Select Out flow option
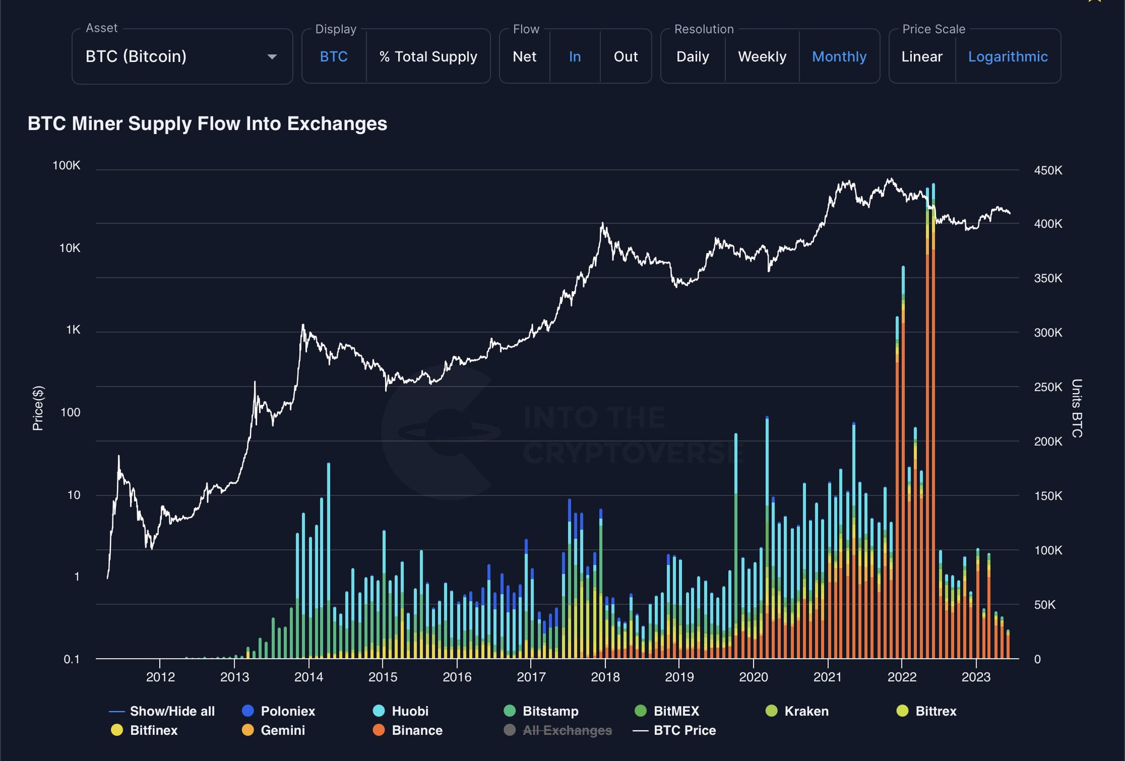The height and width of the screenshot is (761, 1125). (x=626, y=57)
